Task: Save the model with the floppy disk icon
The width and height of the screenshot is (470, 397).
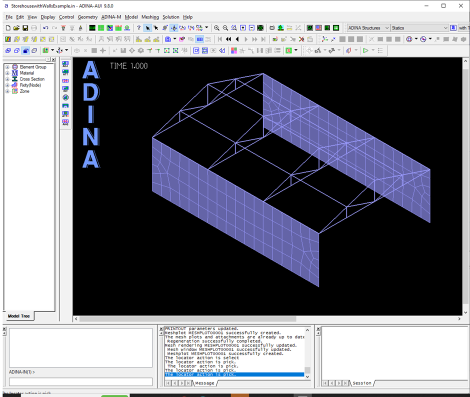Action: [x=25, y=28]
